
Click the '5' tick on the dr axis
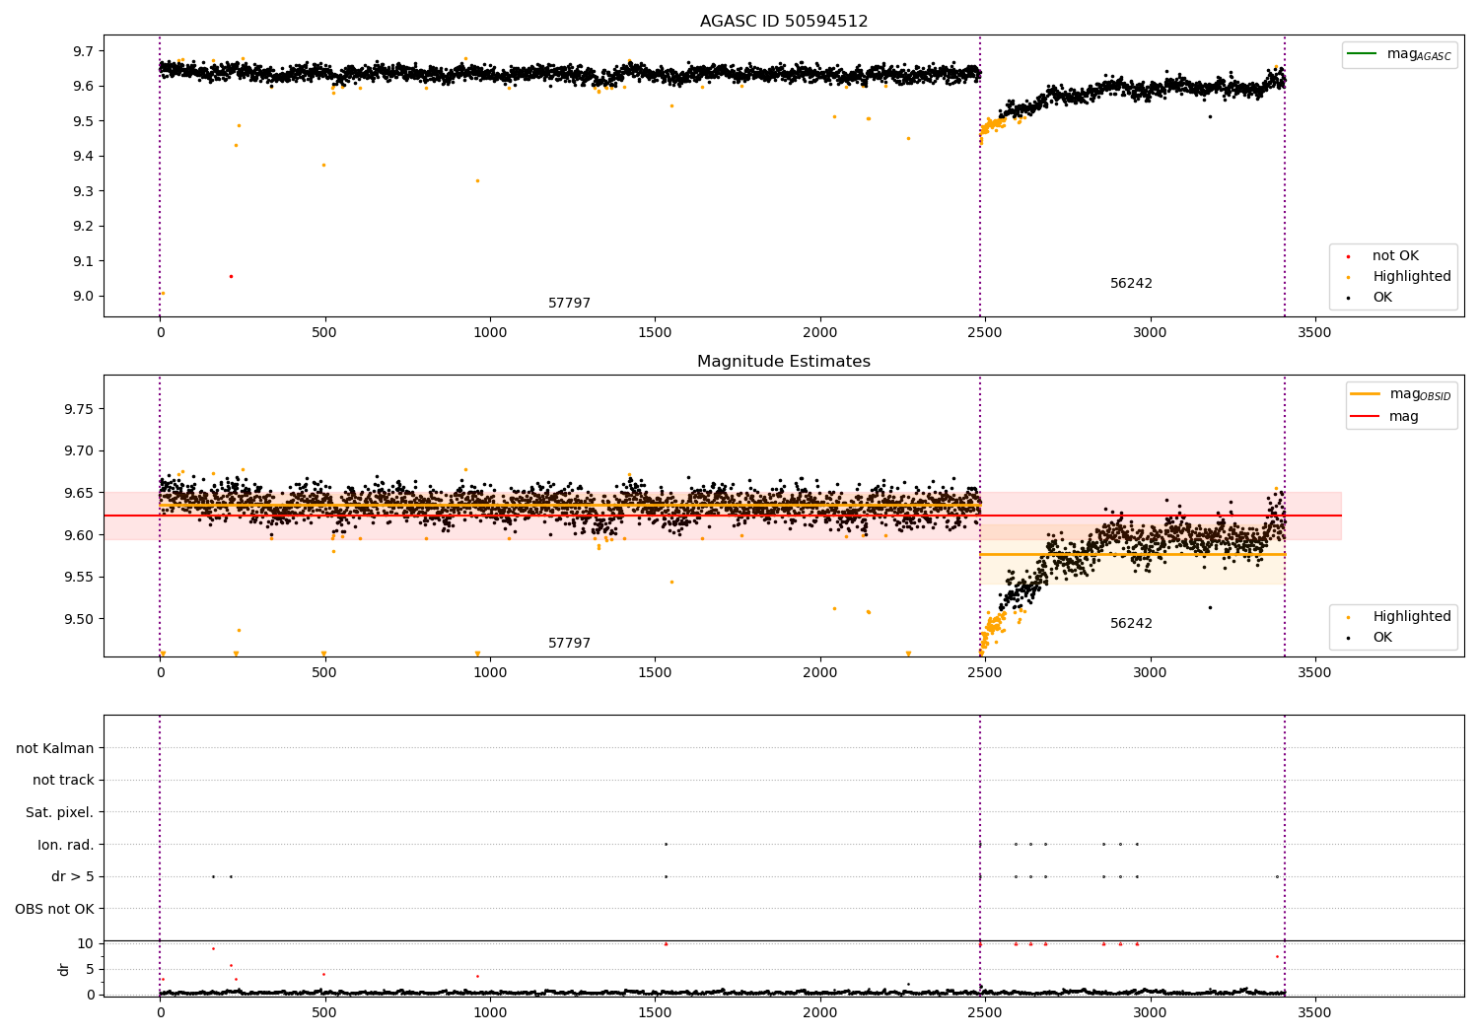(x=90, y=970)
